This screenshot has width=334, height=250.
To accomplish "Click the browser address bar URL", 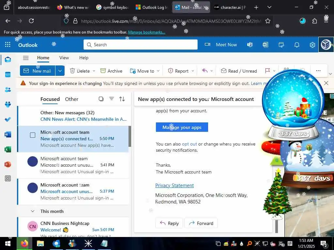I will [170, 21].
